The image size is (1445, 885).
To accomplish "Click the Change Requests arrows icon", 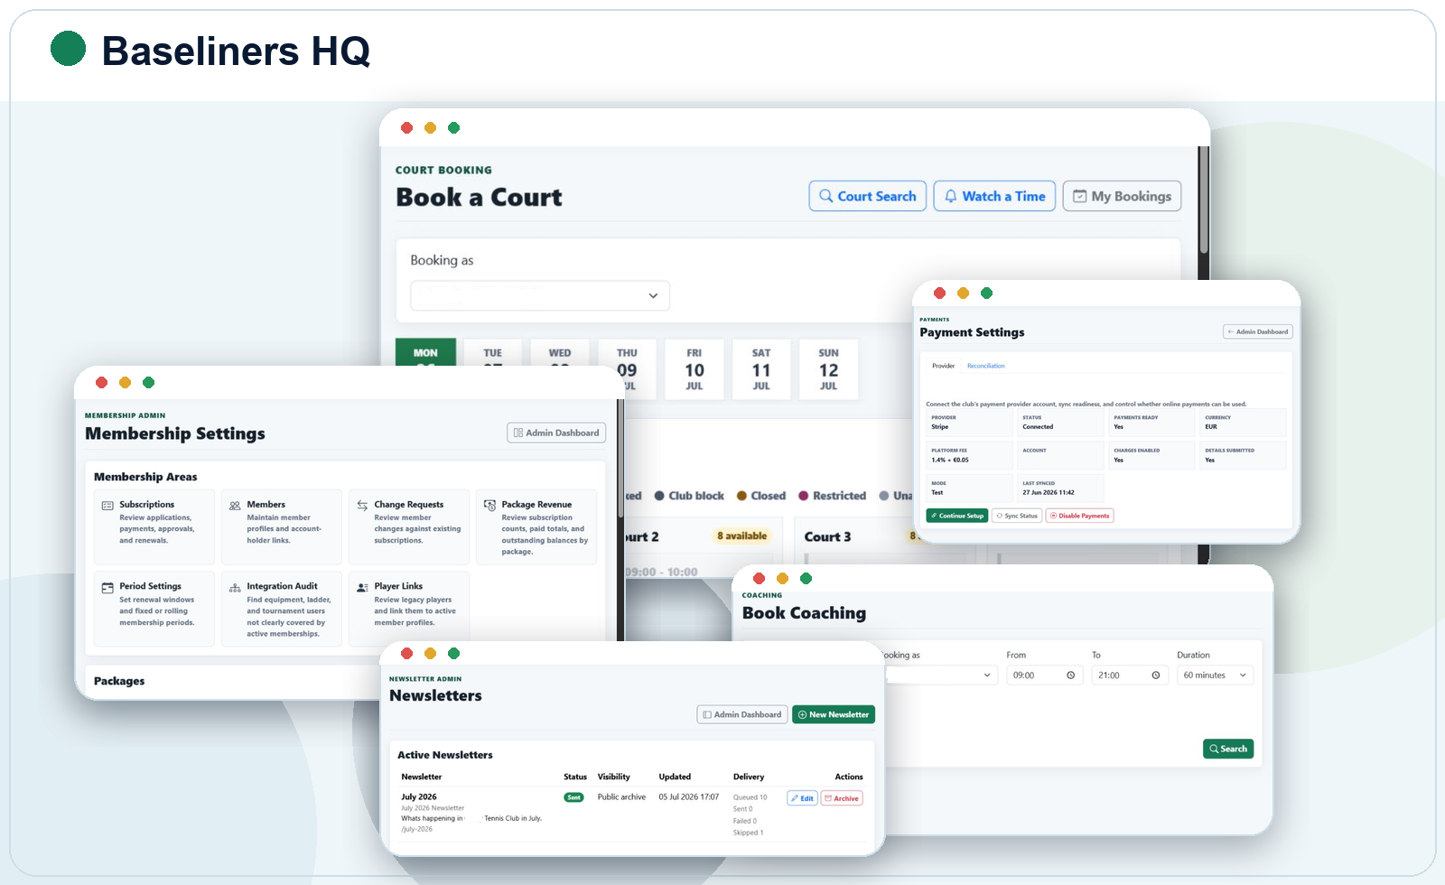I will click(362, 506).
